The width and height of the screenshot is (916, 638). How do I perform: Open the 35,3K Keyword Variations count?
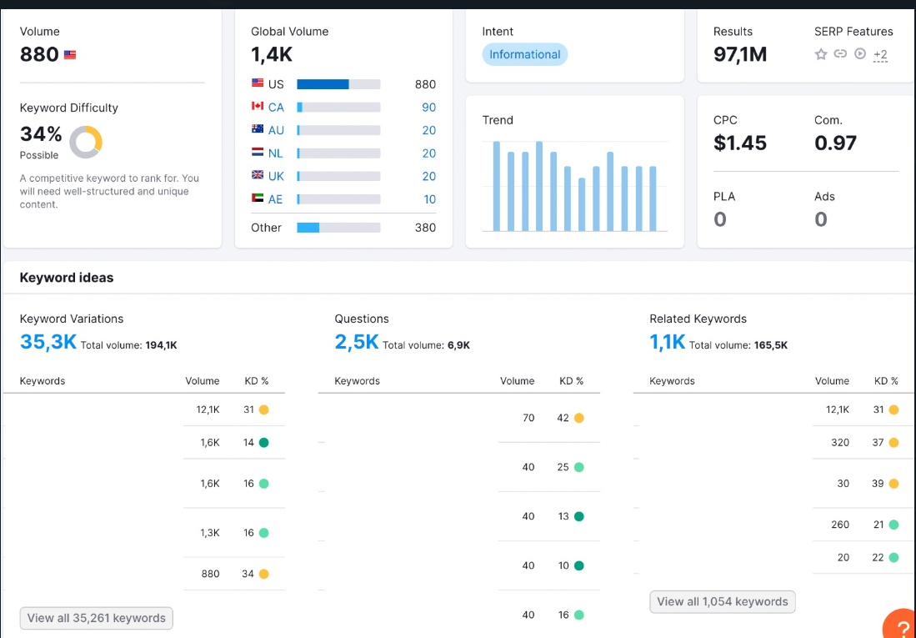(48, 341)
